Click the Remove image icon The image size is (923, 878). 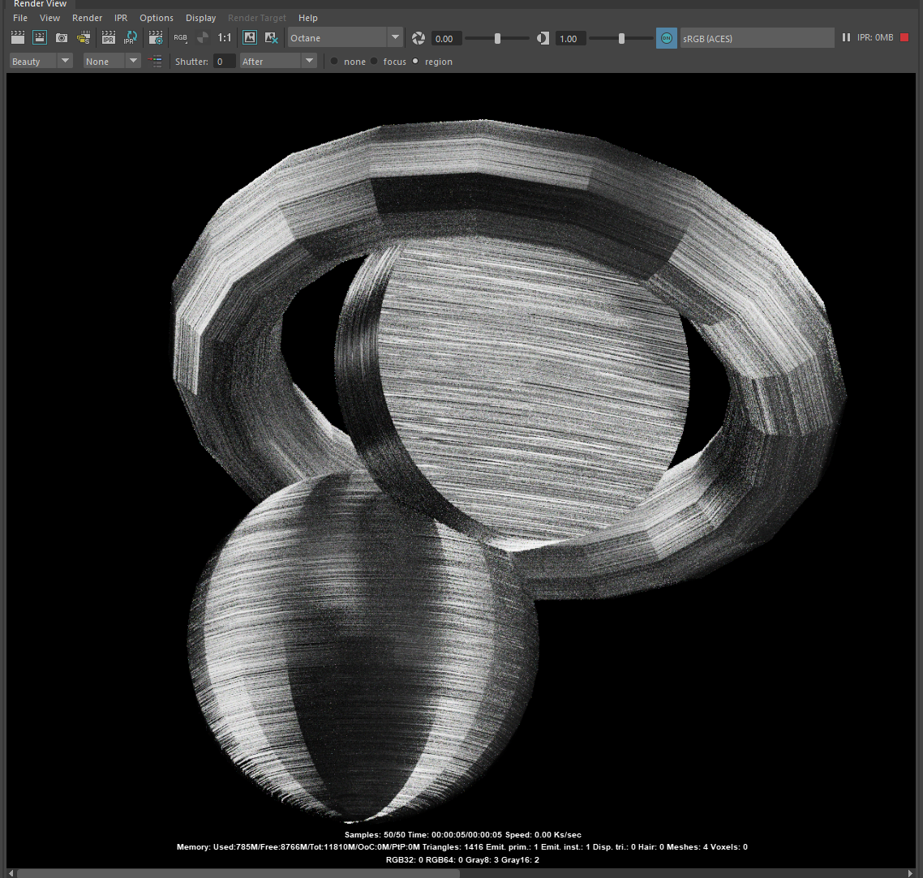272,38
